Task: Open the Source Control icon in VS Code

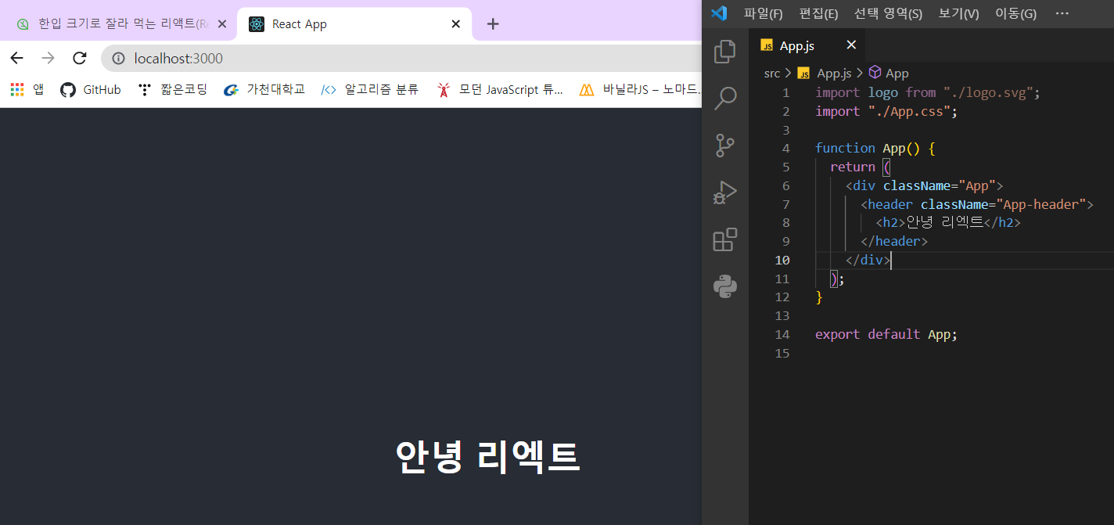Action: tap(725, 146)
